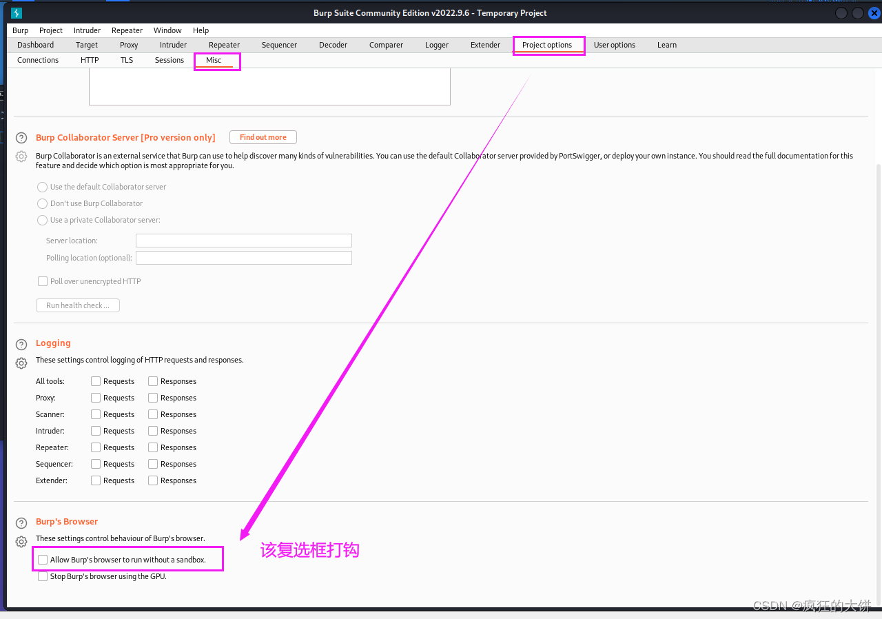
Task: Click the Server location input field
Action: coord(244,241)
